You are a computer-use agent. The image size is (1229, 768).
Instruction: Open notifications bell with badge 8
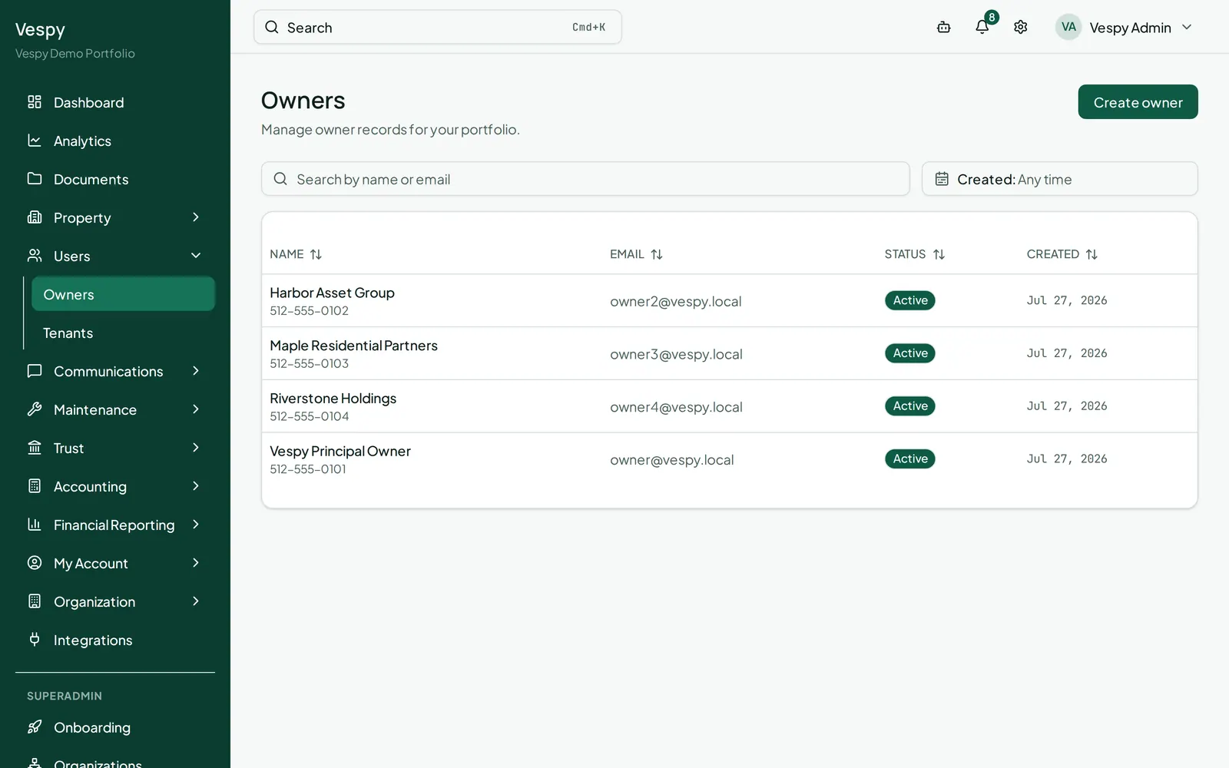pyautogui.click(x=982, y=27)
